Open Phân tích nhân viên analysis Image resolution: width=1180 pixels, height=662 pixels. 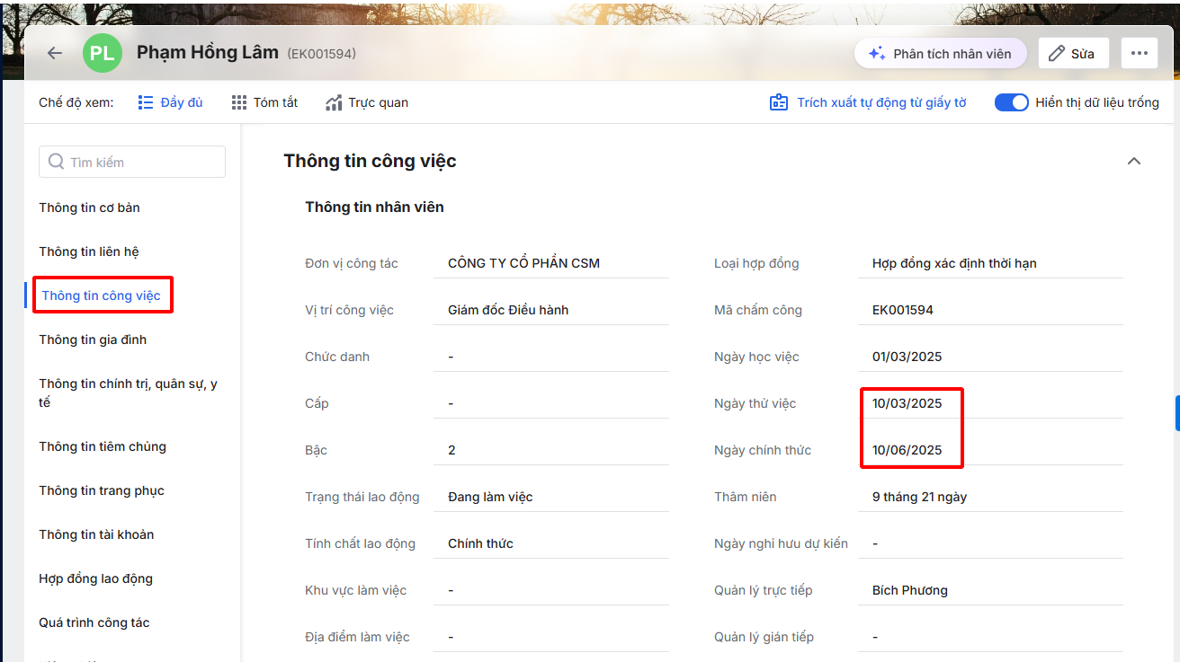point(940,54)
